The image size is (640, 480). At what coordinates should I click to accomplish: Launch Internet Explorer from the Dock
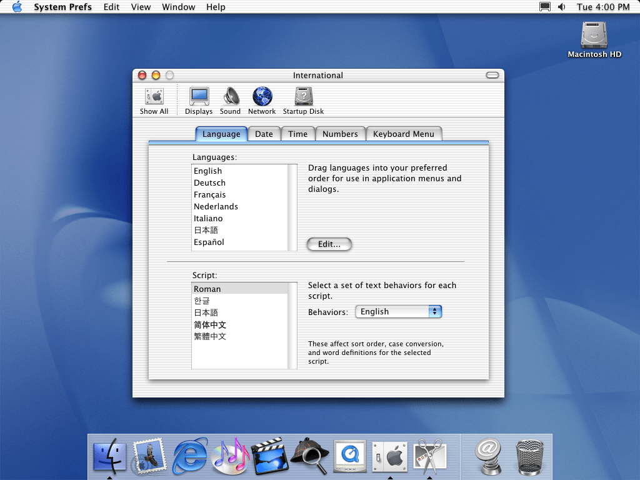click(x=190, y=455)
